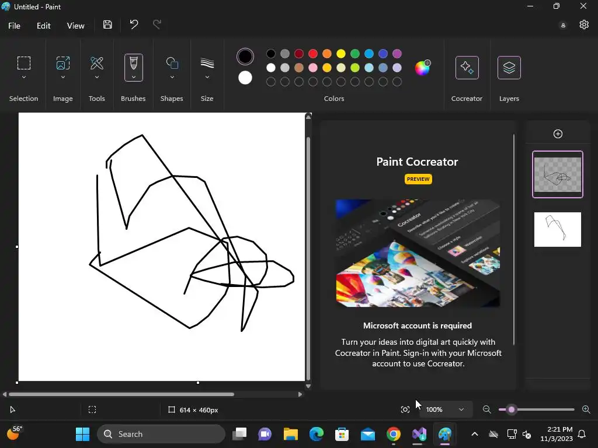Launch File Explorer from the taskbar
598x448 pixels.
click(x=291, y=434)
